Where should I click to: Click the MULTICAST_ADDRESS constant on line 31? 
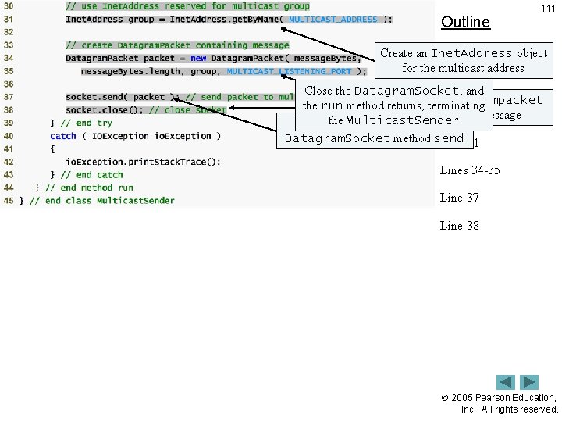pos(333,20)
